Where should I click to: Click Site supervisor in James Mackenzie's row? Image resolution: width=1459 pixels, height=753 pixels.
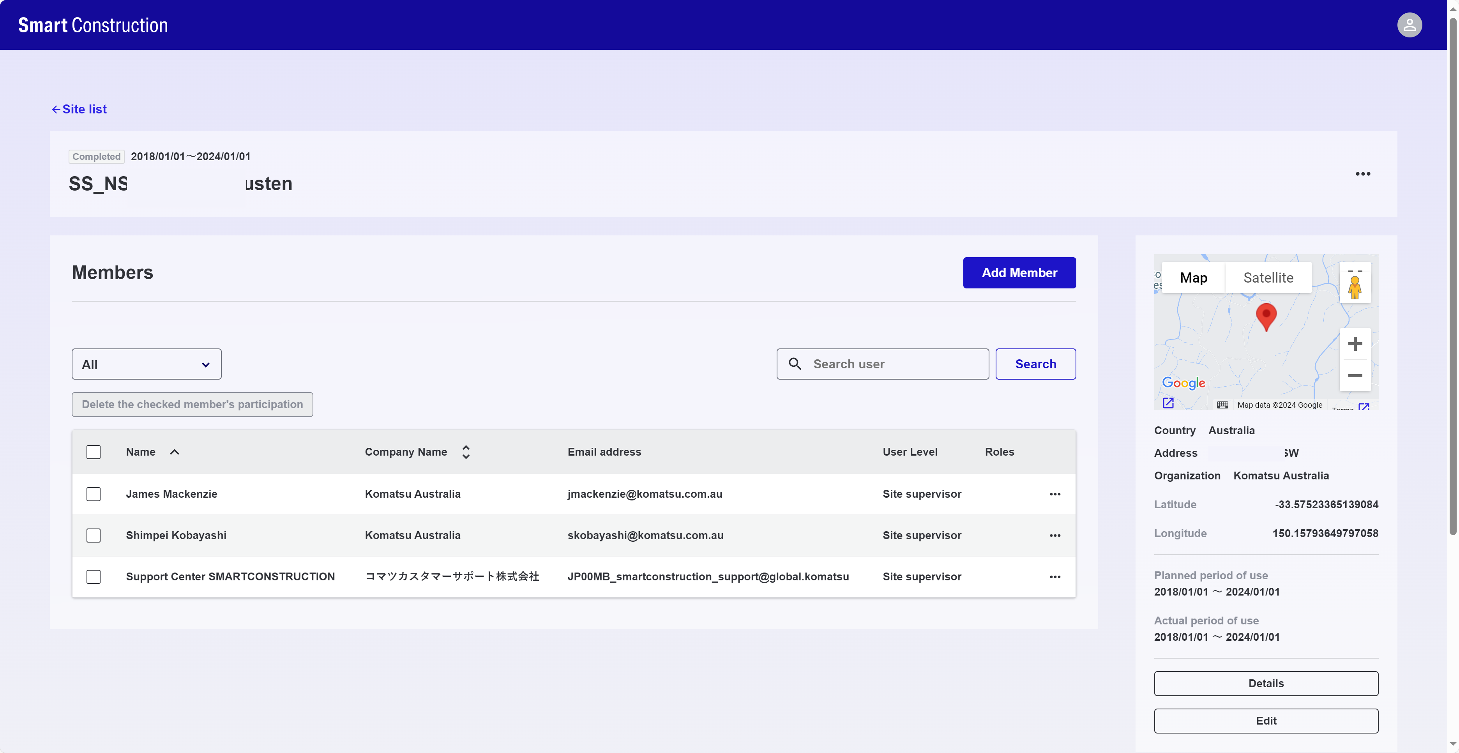pos(922,494)
